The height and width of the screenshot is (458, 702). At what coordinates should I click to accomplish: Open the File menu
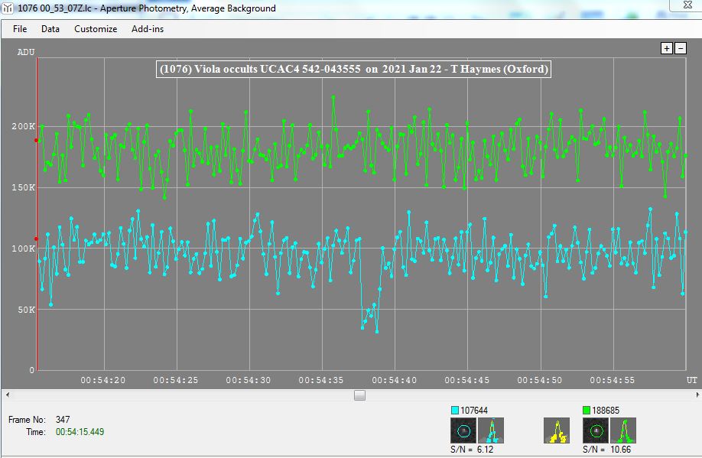click(x=20, y=29)
